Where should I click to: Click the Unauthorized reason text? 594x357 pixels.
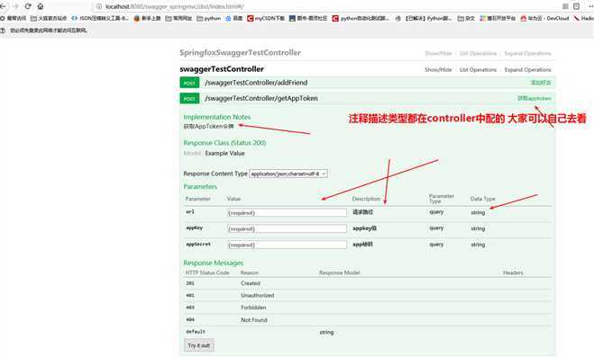point(258,296)
